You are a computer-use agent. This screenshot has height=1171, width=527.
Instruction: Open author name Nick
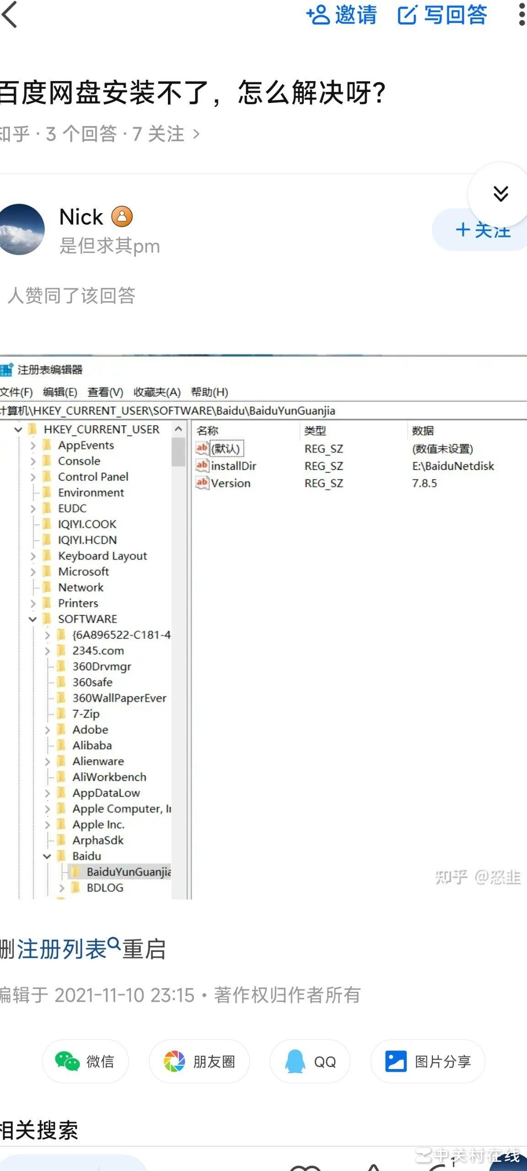81,217
